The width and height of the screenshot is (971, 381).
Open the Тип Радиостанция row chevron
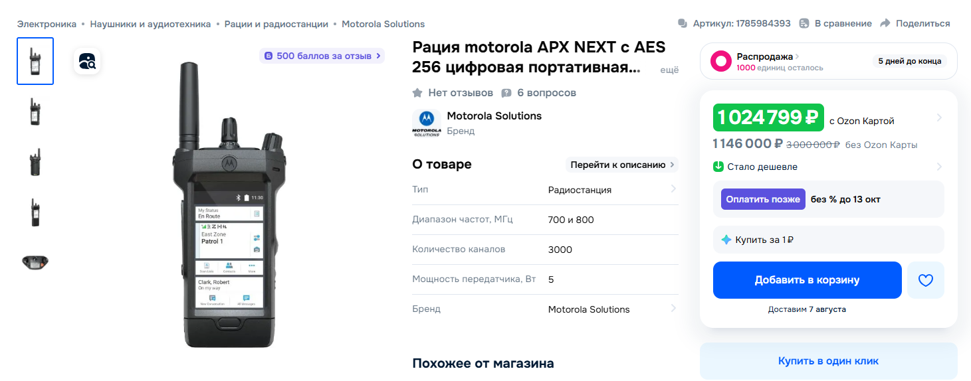click(x=673, y=189)
